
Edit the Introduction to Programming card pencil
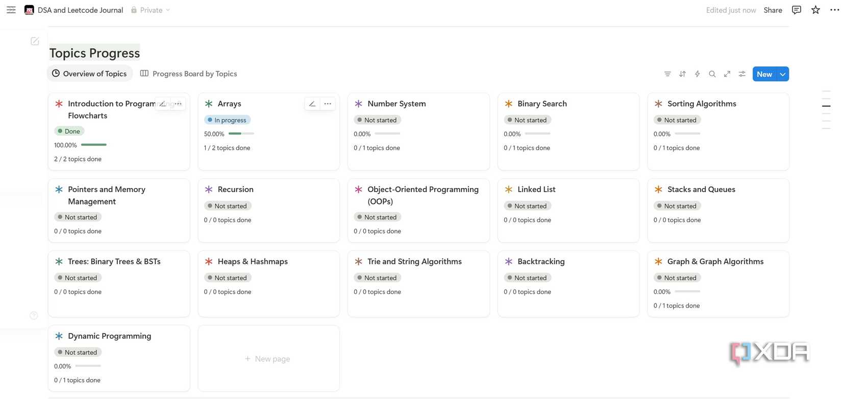click(x=162, y=104)
